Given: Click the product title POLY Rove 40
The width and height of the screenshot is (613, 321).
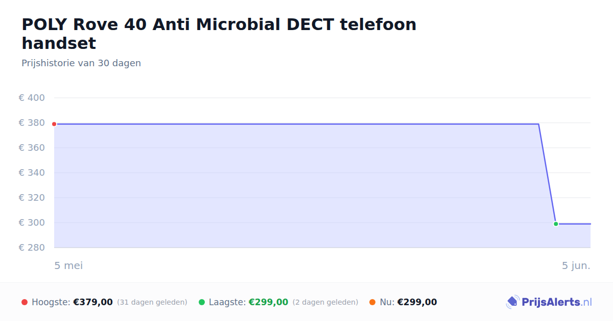Looking at the screenshot, I should [x=219, y=34].
